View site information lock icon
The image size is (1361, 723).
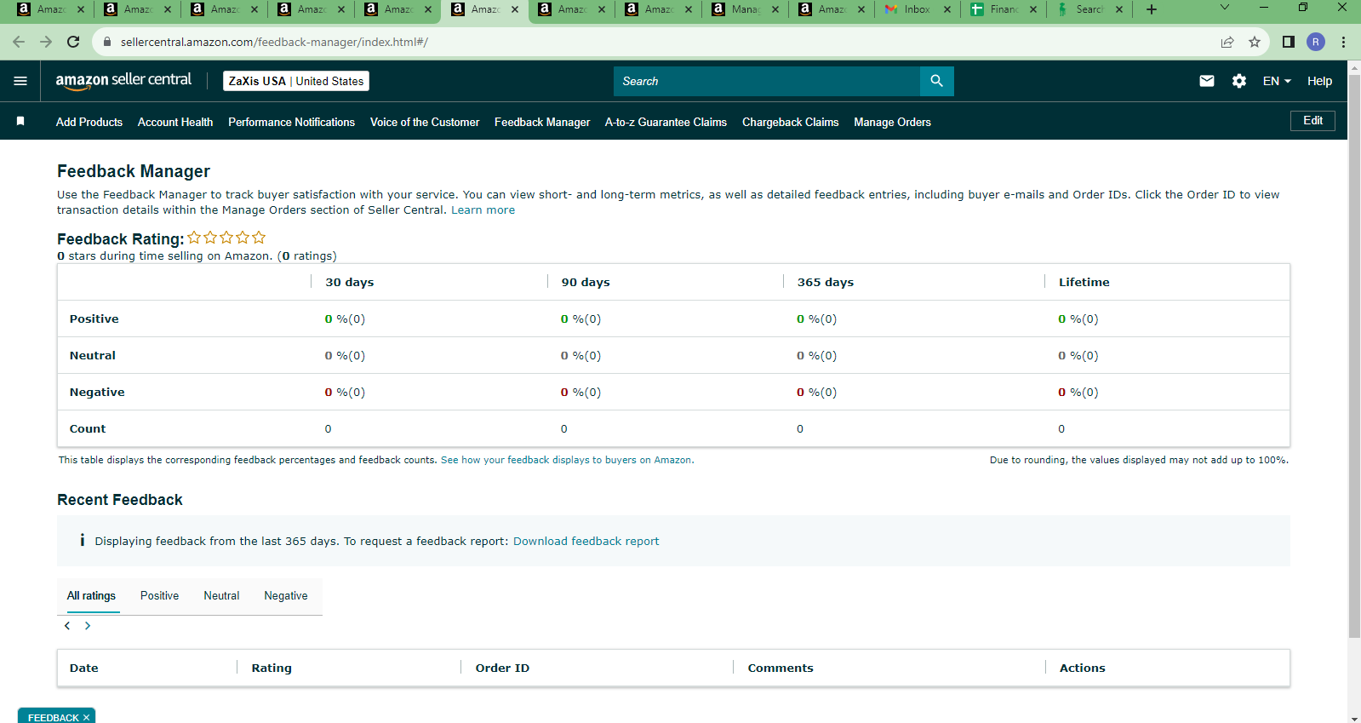point(107,42)
